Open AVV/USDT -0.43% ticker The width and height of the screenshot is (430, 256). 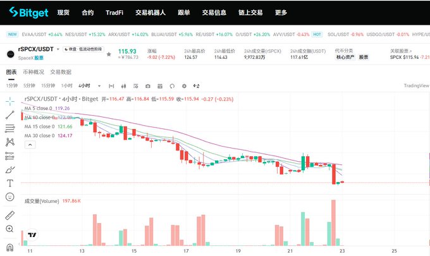[292, 35]
